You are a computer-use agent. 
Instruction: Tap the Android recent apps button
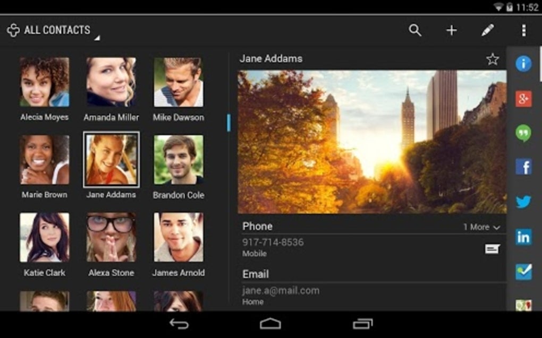[362, 324]
